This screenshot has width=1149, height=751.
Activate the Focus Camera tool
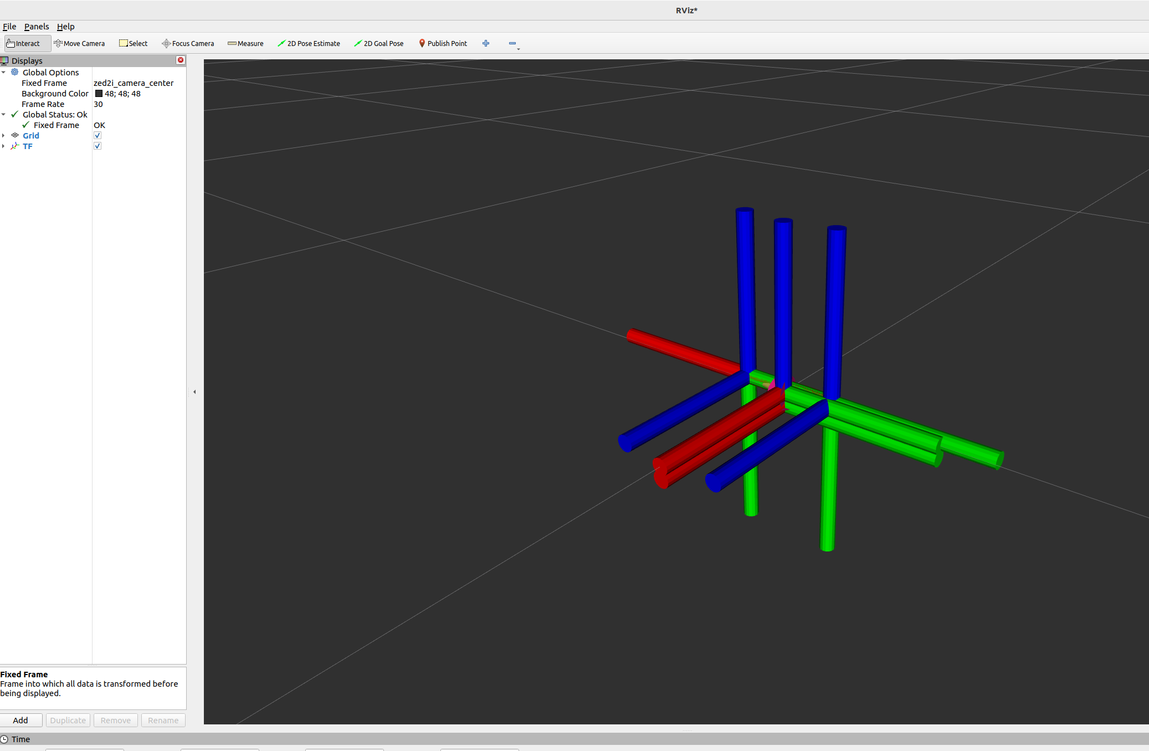(x=187, y=43)
